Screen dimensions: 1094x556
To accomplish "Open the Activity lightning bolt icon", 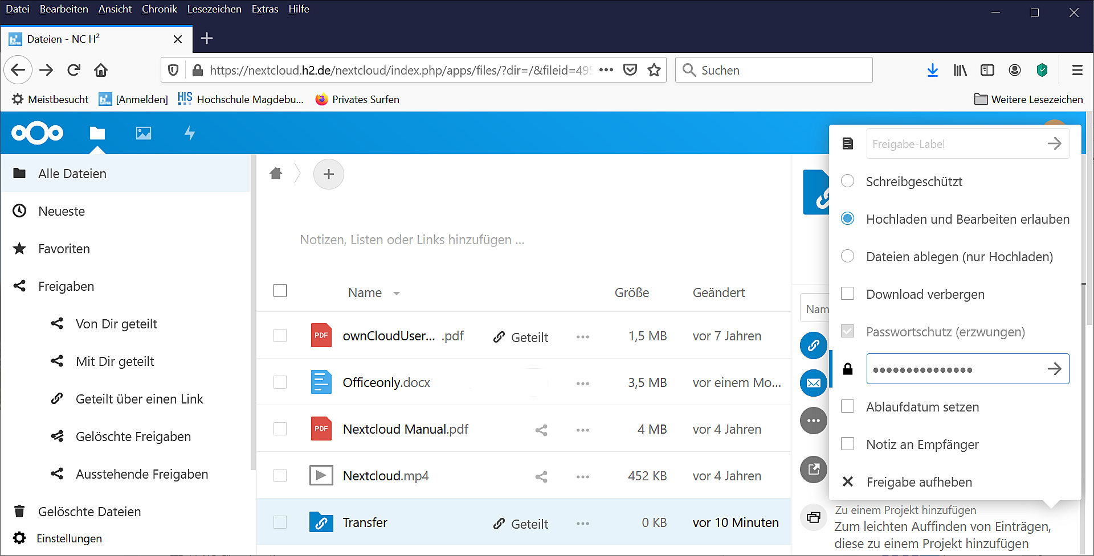I will pos(190,133).
